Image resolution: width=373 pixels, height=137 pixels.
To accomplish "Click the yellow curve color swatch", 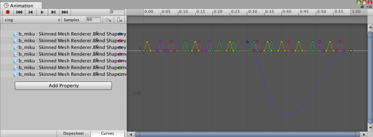I will (x=120, y=75).
